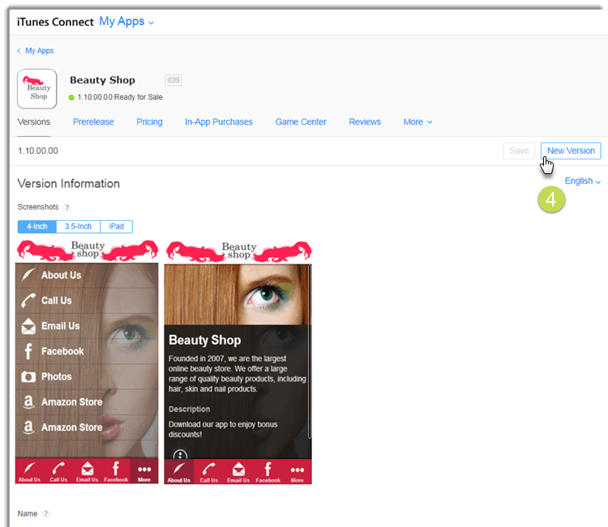Click the first app screenshot thumbnail
Image resolution: width=608 pixels, height=527 pixels.
click(x=87, y=362)
